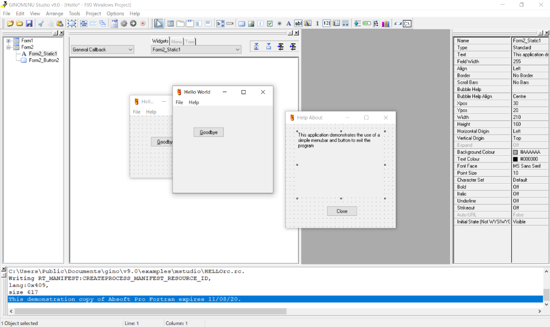Click the Name property value Form2_Static1
The image size is (550, 327).
tap(530, 40)
